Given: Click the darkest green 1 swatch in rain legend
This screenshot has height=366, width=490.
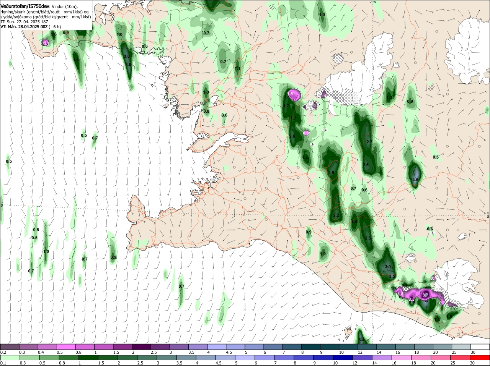Looking at the screenshot, I should (88, 358).
